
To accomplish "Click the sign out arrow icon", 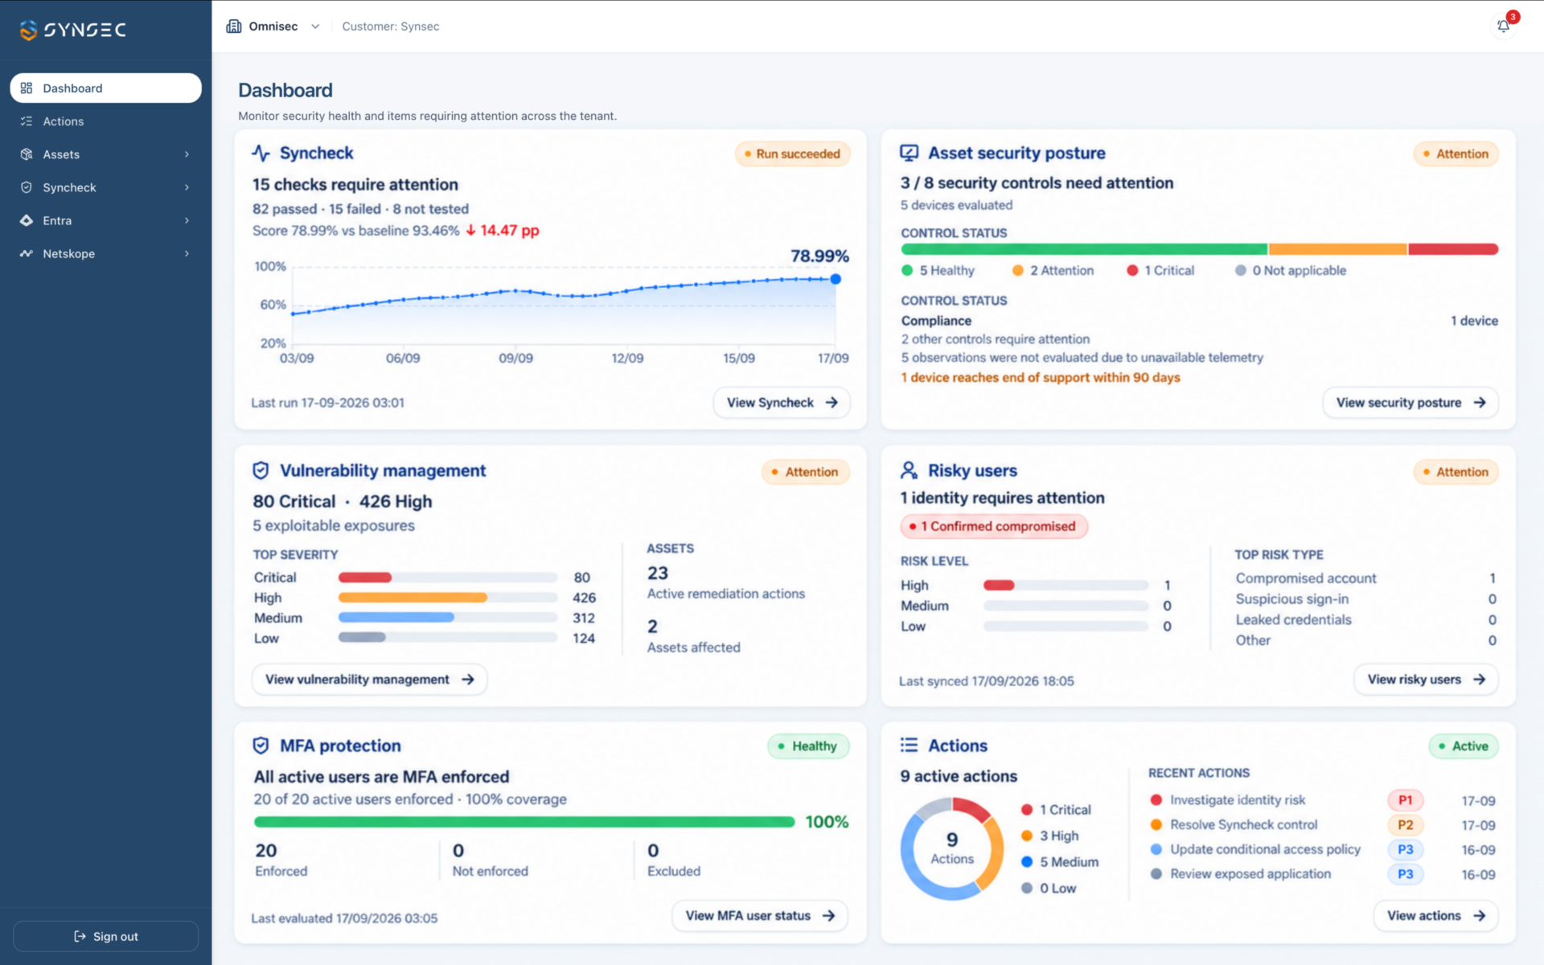I will [80, 936].
